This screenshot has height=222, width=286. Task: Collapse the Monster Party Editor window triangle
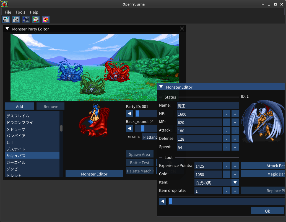point(7,29)
